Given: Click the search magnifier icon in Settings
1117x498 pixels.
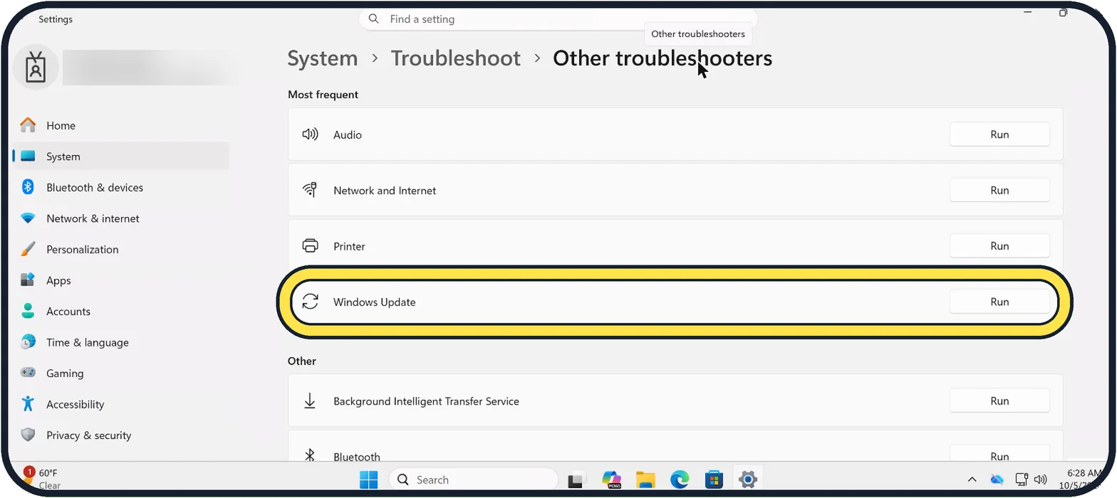Looking at the screenshot, I should [374, 19].
